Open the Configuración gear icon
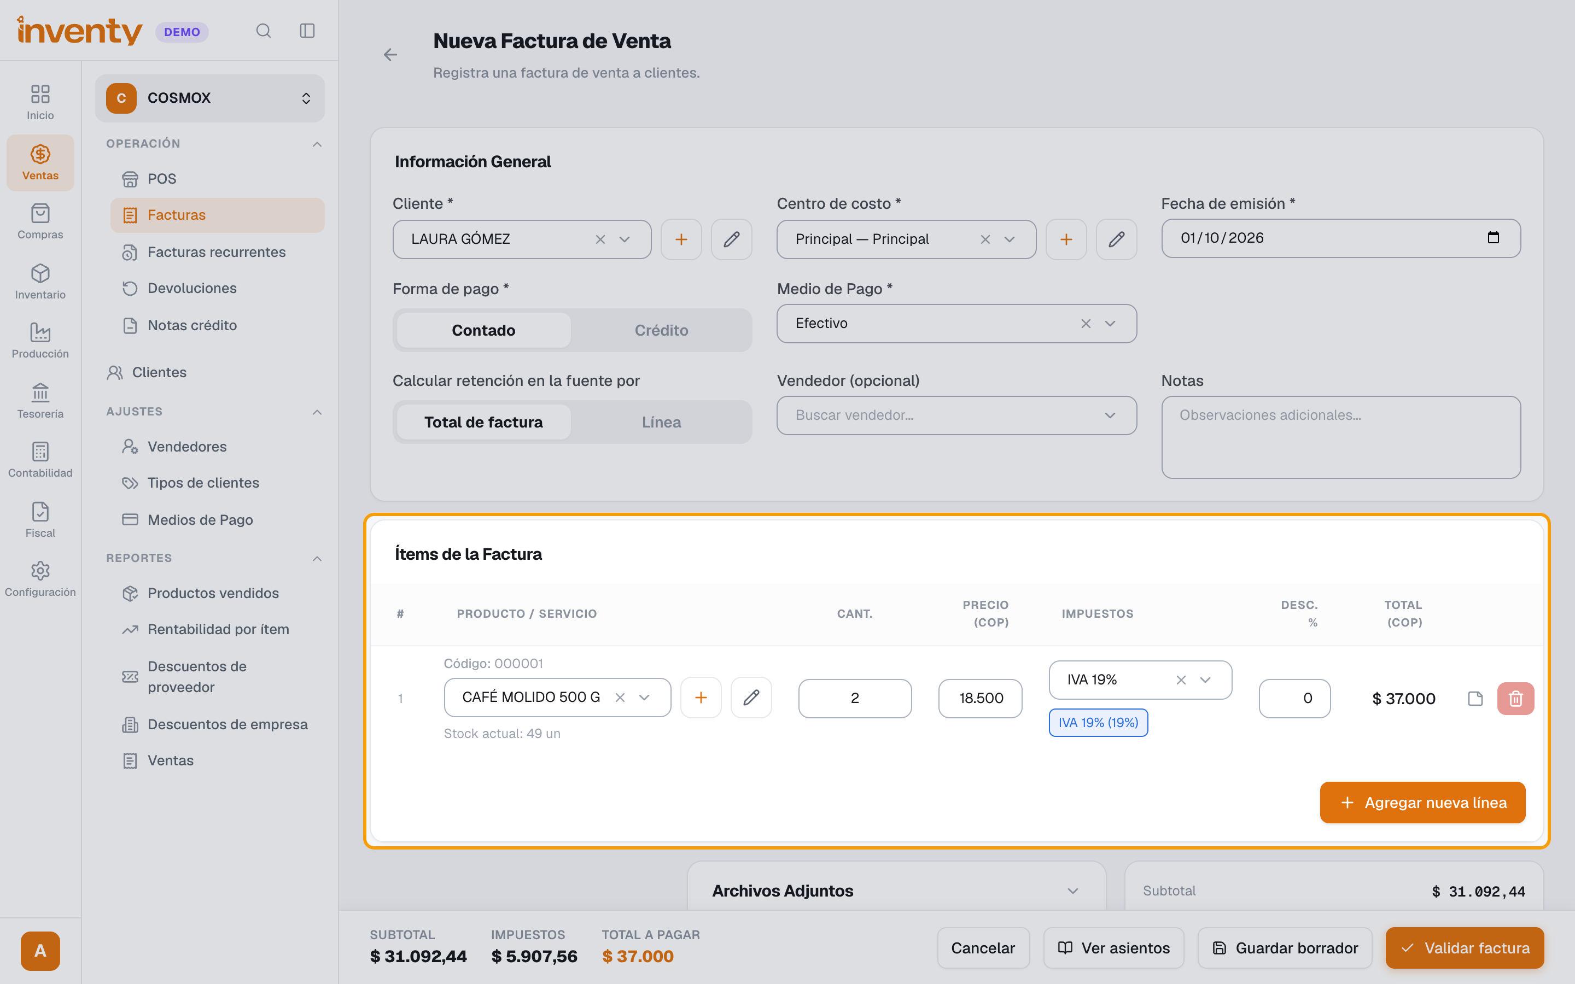The height and width of the screenshot is (984, 1575). [40, 579]
